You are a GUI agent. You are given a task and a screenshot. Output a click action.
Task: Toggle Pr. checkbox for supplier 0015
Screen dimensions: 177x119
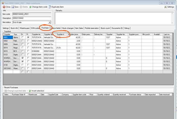click(28, 51)
